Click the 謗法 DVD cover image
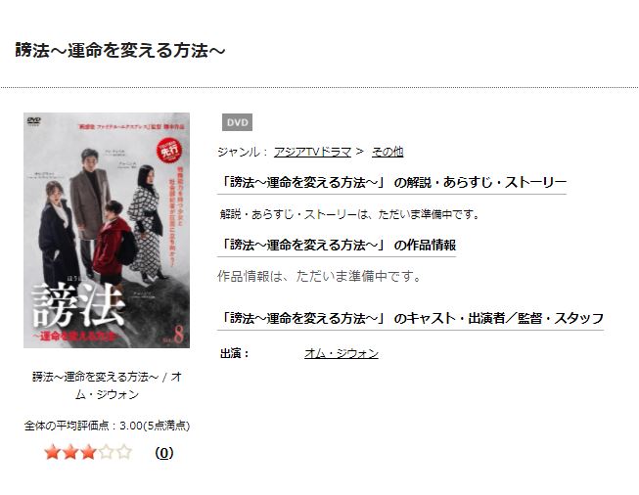Screen dimensions: 639x495 point(107,230)
